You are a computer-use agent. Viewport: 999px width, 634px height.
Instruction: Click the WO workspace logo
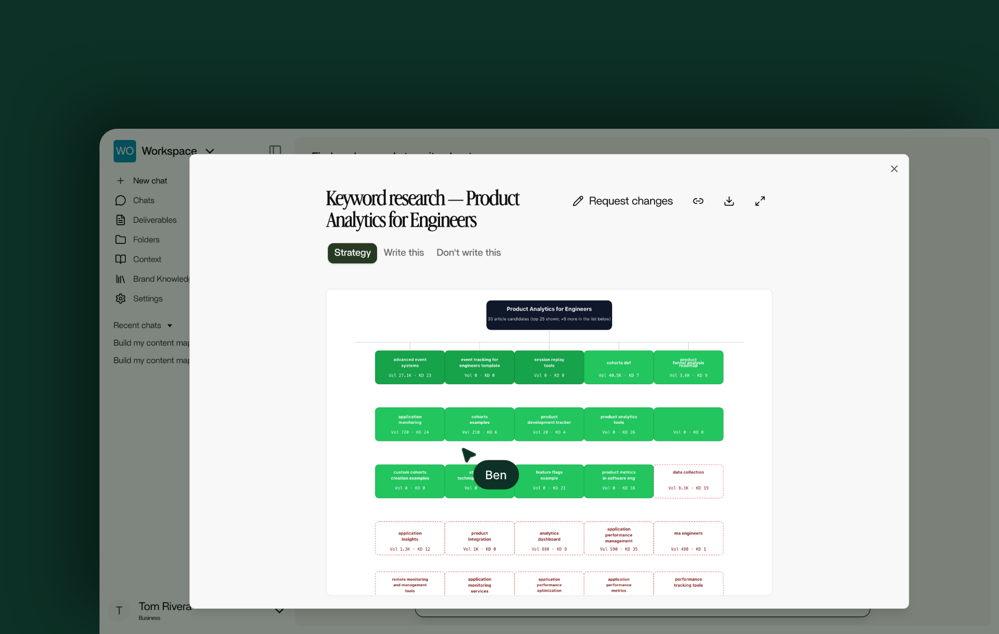point(125,151)
